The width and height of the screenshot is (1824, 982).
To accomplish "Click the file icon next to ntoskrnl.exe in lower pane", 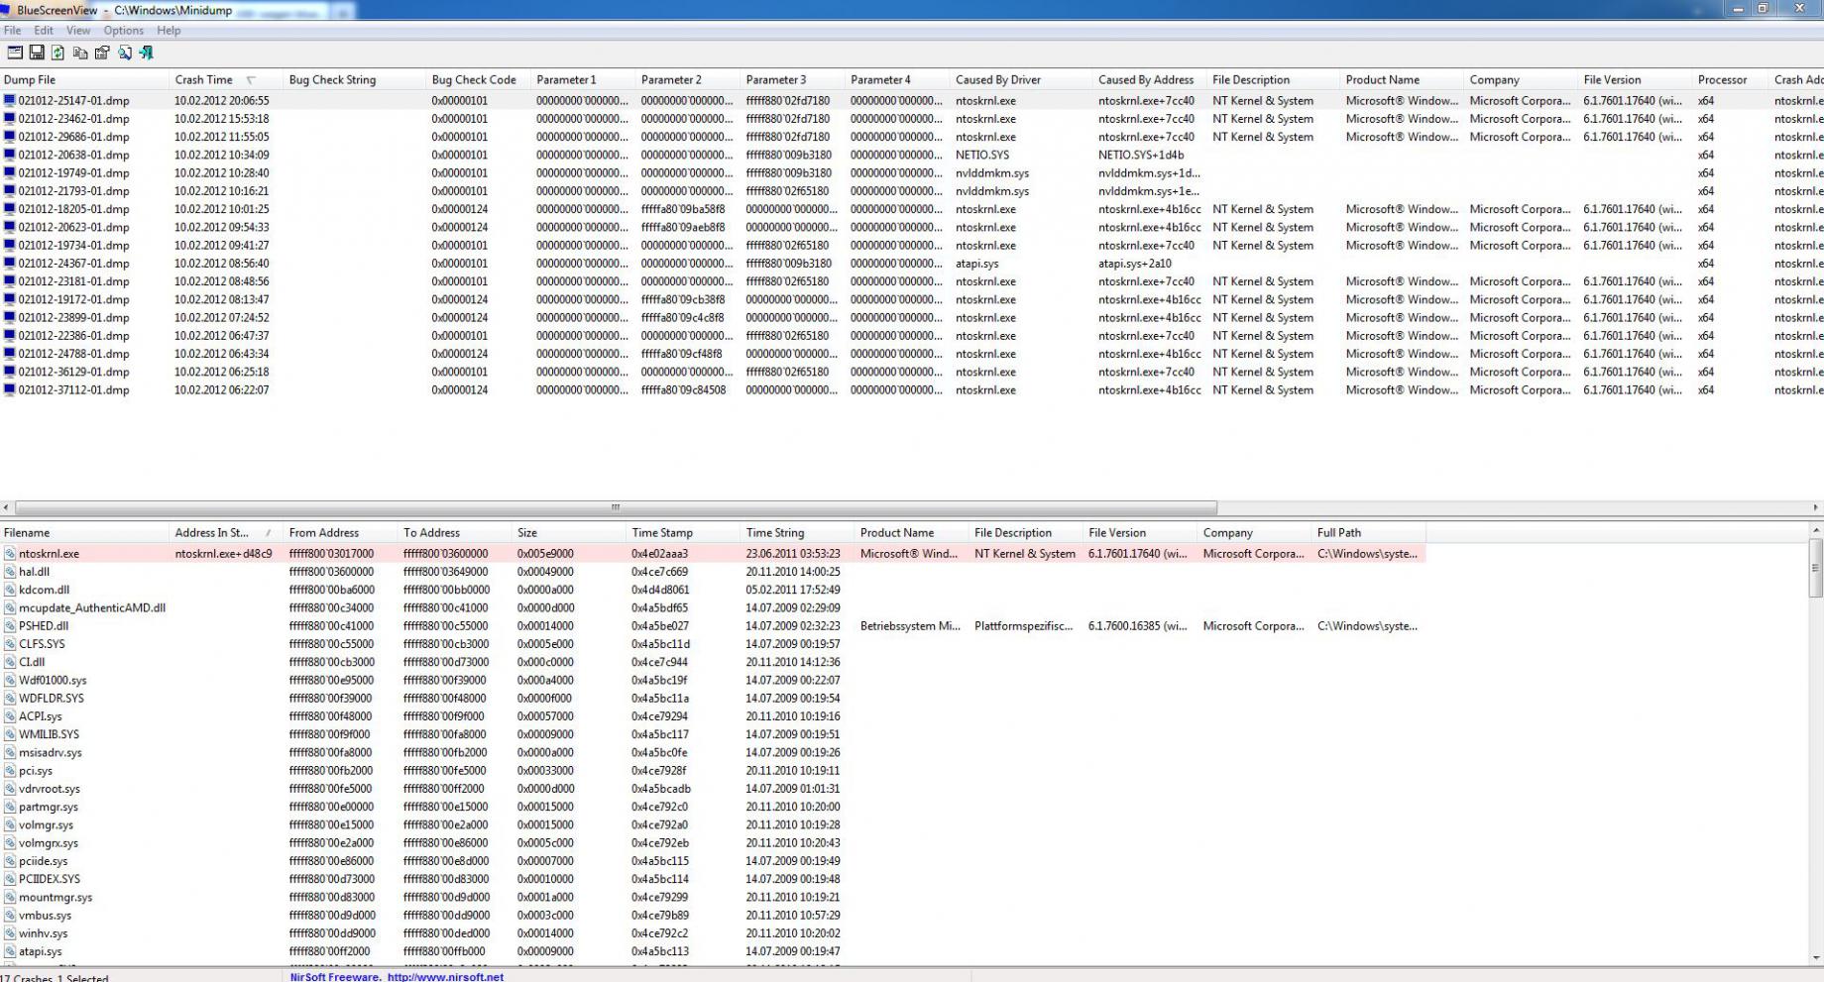I will pos(10,554).
